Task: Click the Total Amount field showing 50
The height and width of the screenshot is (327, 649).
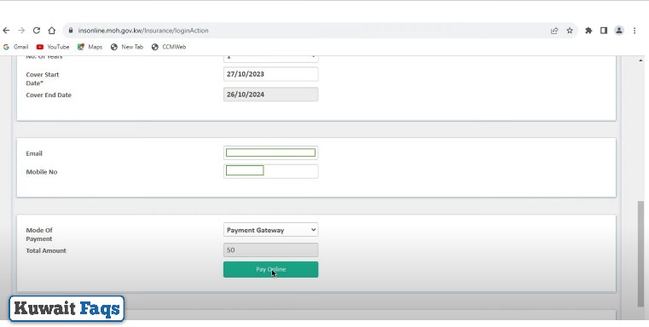Action: point(270,250)
